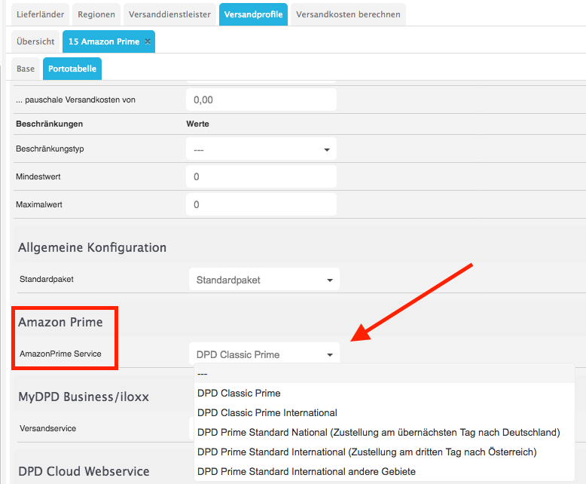Open the Standardpaket dropdown

264,280
